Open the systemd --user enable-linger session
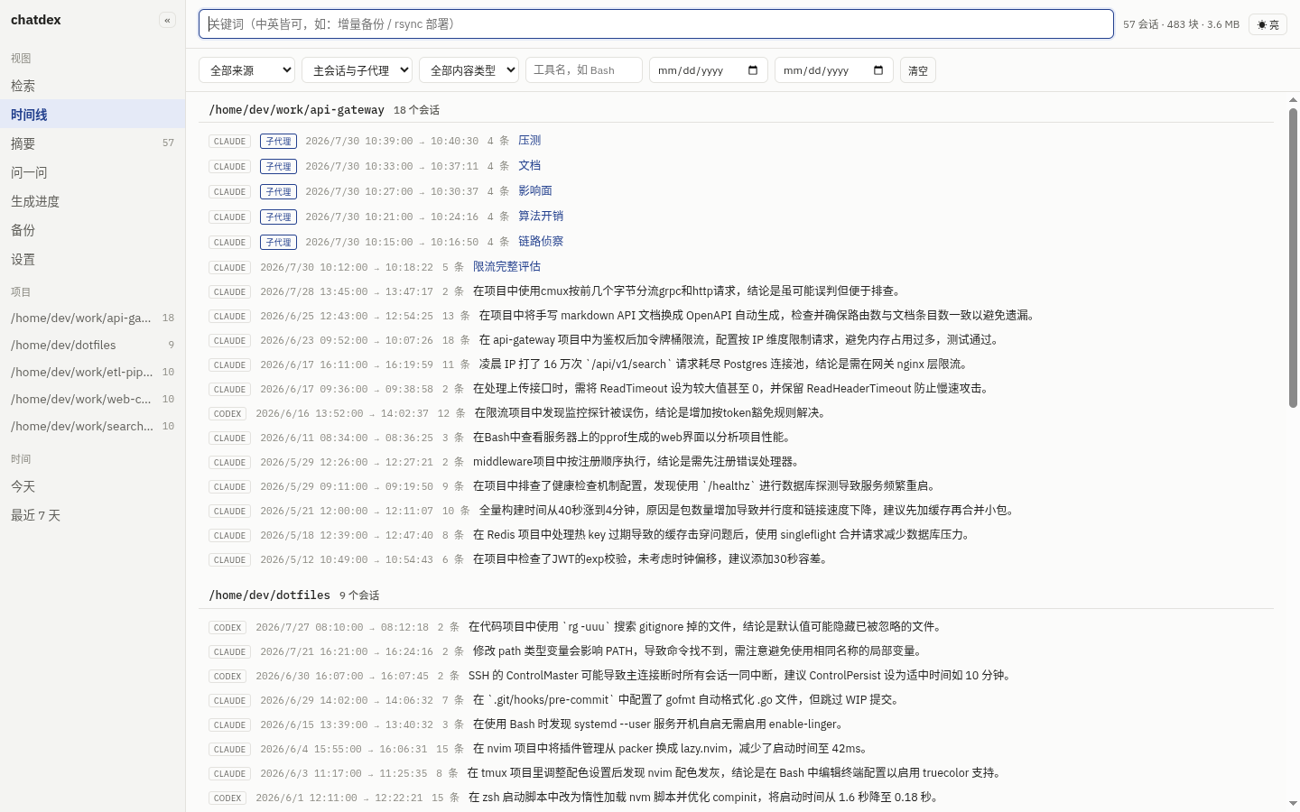This screenshot has width=1300, height=812. pyautogui.click(x=736, y=724)
